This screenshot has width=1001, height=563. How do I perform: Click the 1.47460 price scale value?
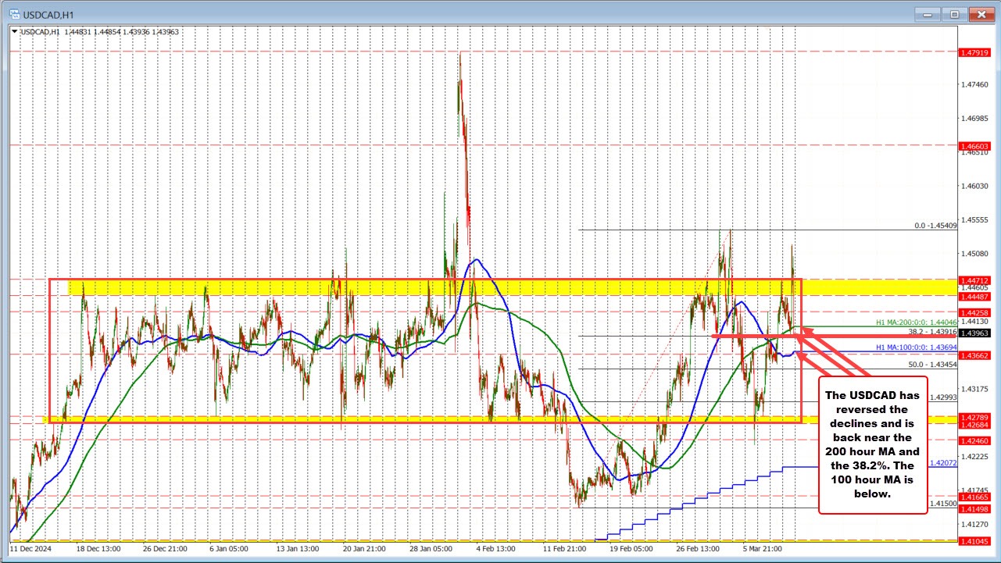click(x=974, y=84)
